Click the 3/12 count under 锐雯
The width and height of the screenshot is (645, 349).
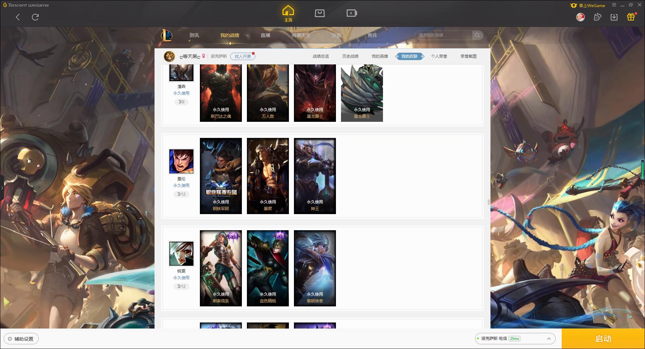pos(181,286)
